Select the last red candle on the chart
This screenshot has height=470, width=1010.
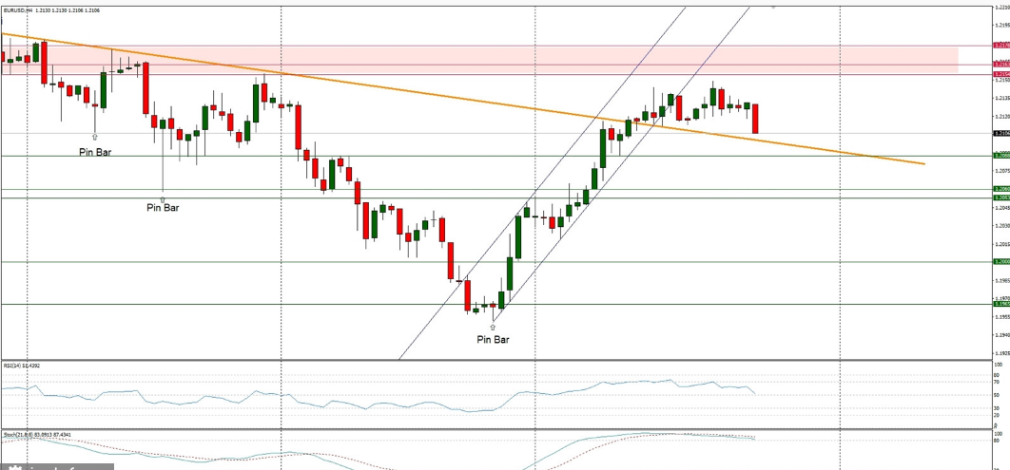point(755,119)
